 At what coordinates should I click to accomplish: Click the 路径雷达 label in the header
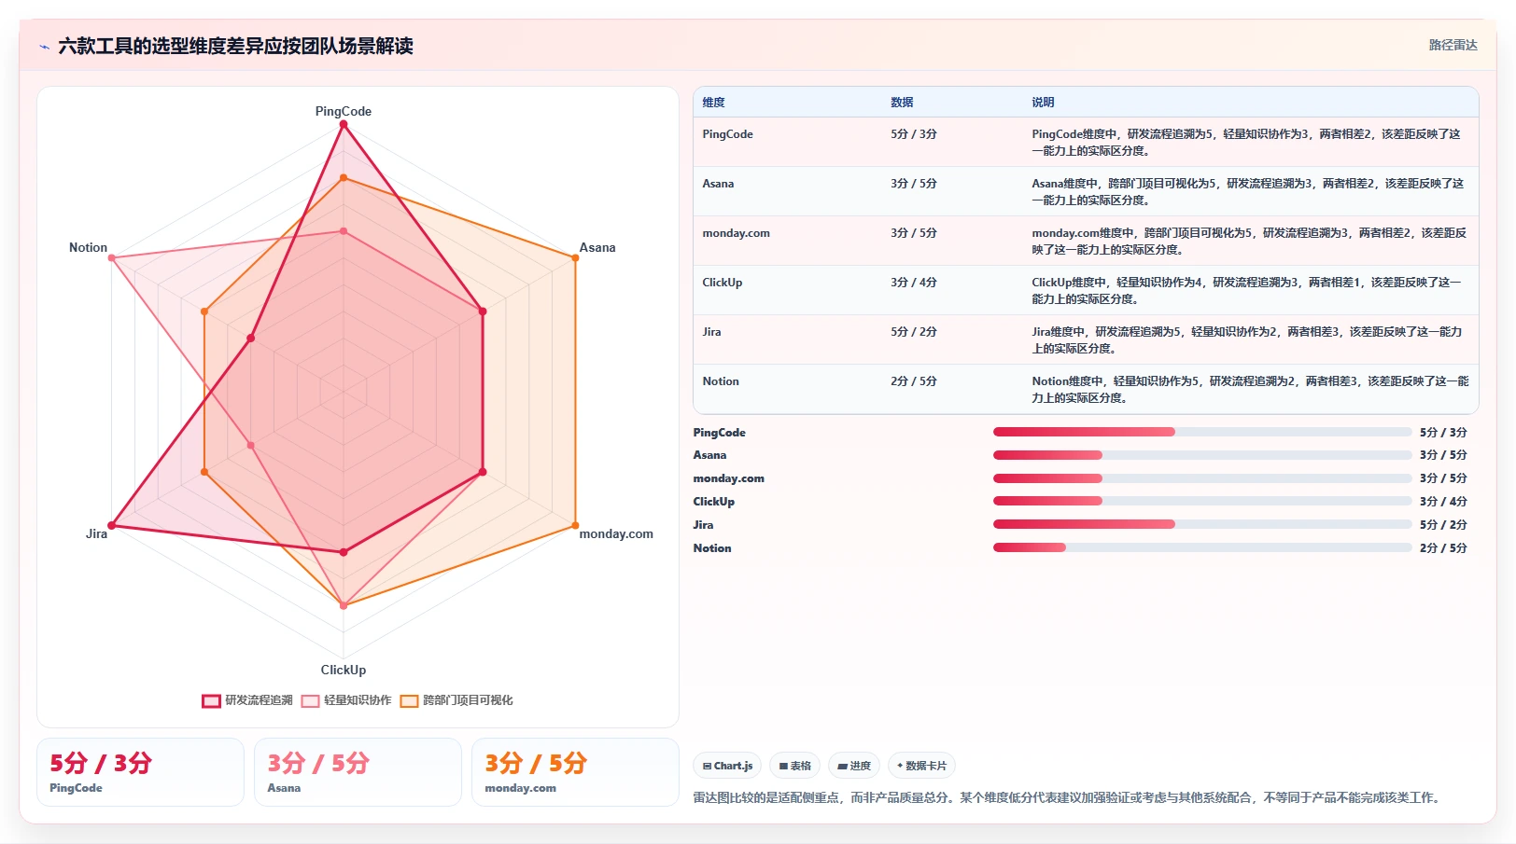click(x=1453, y=45)
